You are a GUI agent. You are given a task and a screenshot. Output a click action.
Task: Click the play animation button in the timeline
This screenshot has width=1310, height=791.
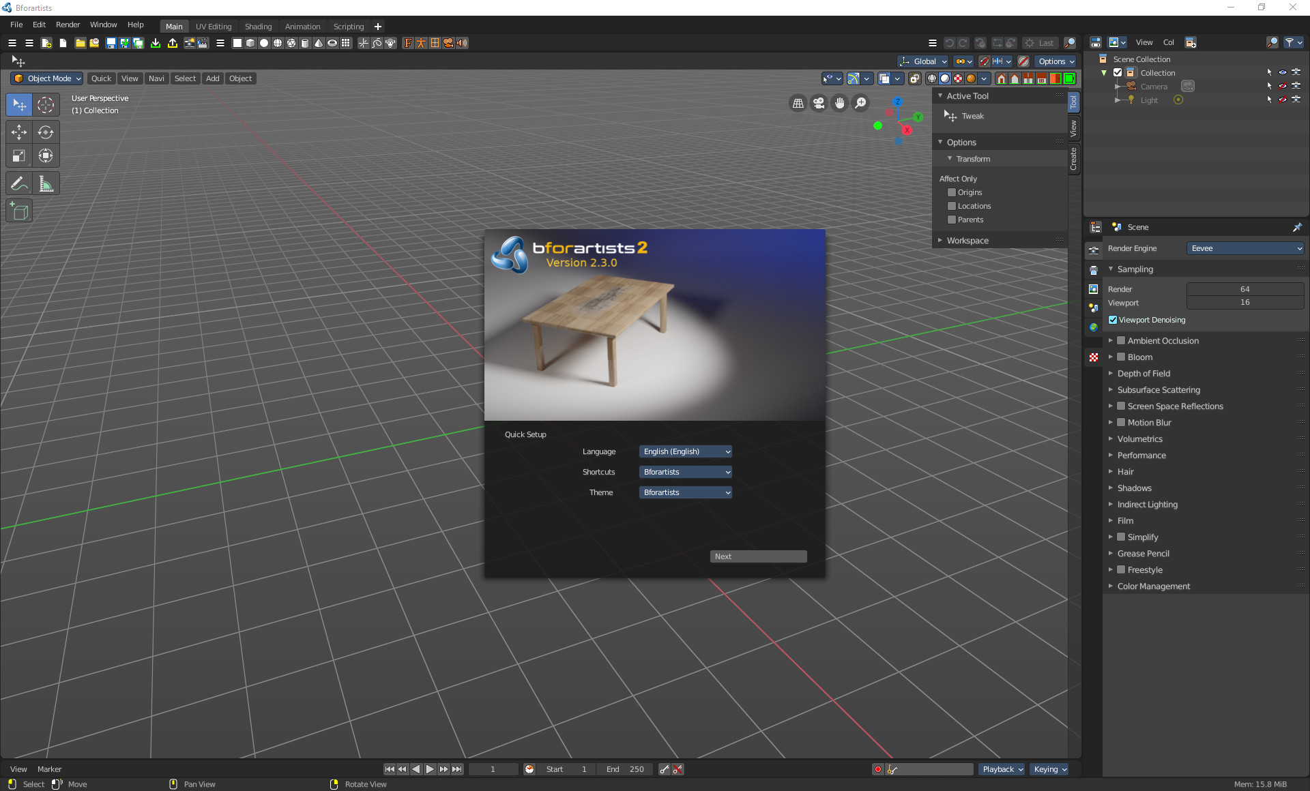point(430,769)
